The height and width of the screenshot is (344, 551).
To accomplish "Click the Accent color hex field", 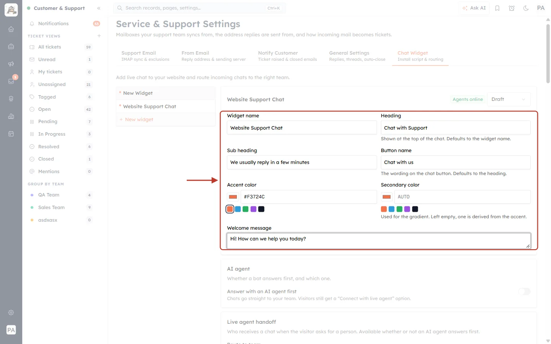I will (x=309, y=197).
